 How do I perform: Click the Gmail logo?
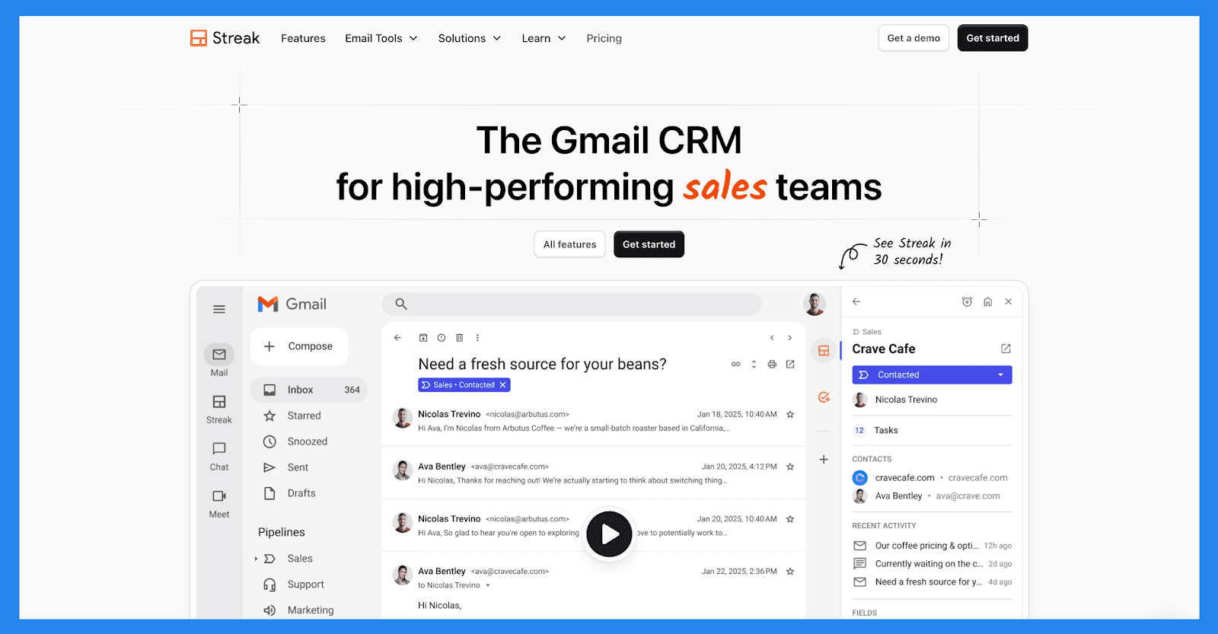(x=292, y=304)
